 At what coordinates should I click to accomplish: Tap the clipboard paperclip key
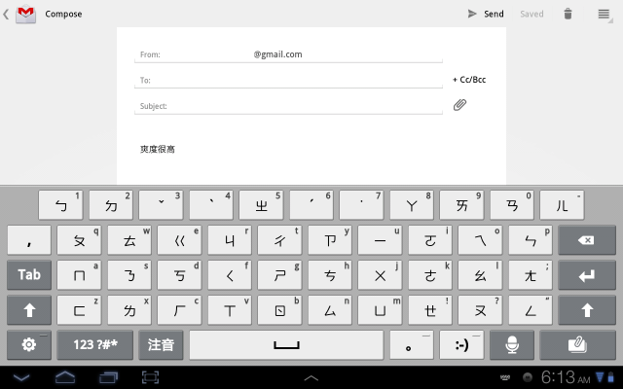577,345
